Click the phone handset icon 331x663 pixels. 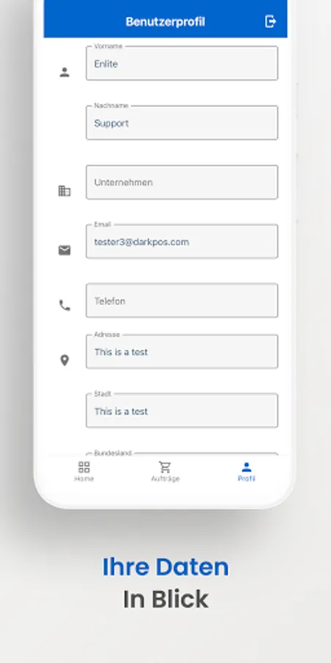(64, 305)
